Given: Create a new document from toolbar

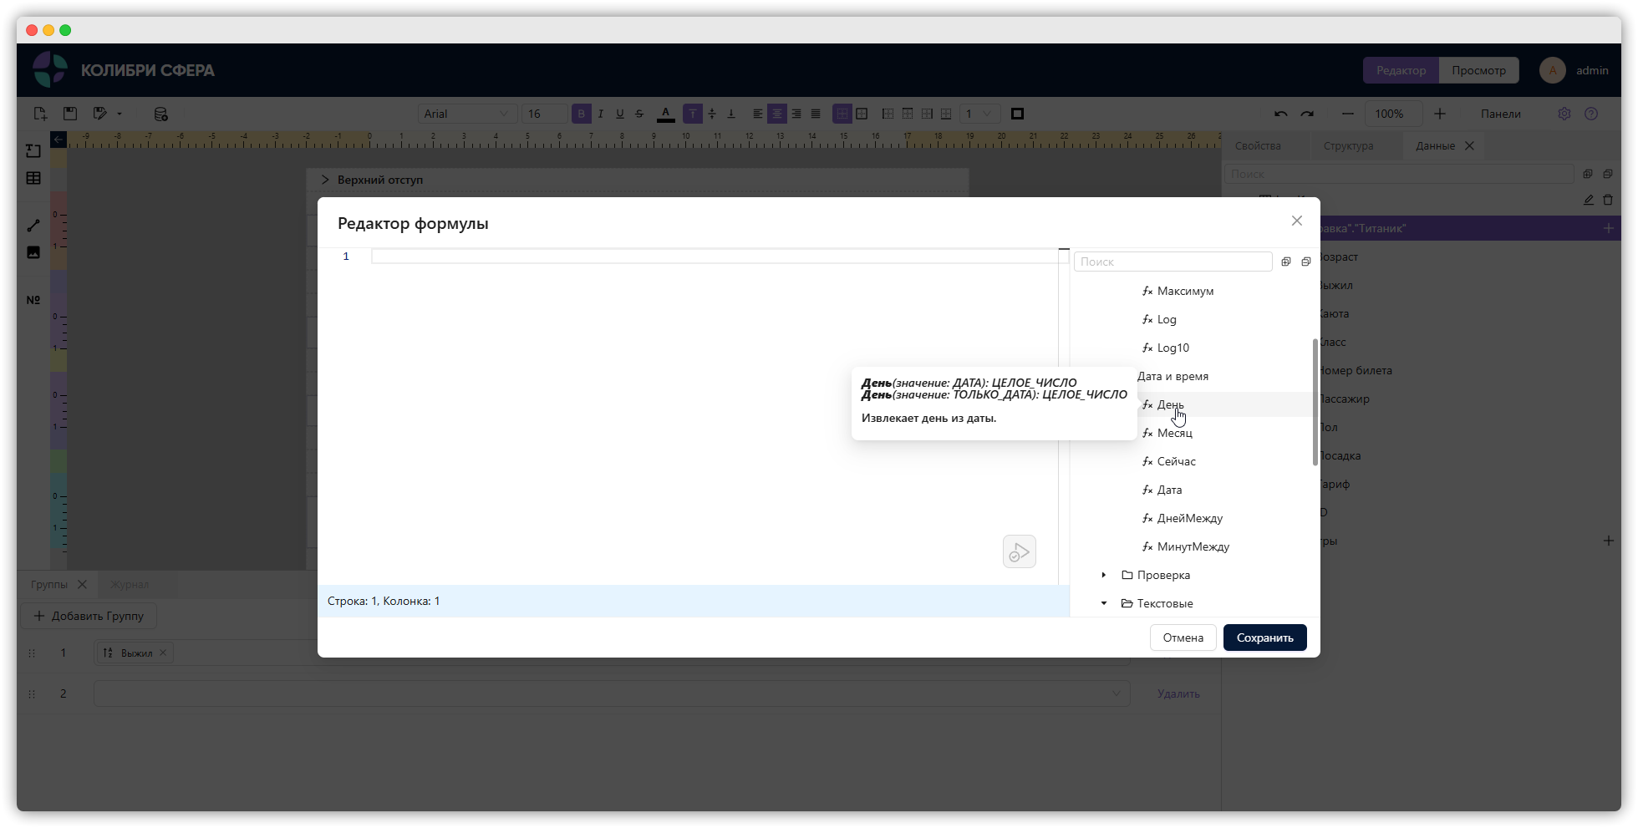Looking at the screenshot, I should (x=40, y=114).
